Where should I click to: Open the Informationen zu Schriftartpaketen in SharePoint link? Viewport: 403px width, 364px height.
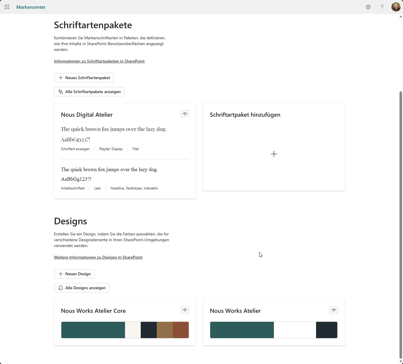click(99, 61)
